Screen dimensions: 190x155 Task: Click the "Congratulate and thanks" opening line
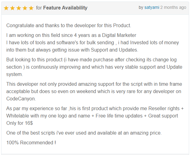(69, 26)
